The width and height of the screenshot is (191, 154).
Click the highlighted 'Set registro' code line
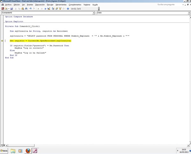point(40,41)
